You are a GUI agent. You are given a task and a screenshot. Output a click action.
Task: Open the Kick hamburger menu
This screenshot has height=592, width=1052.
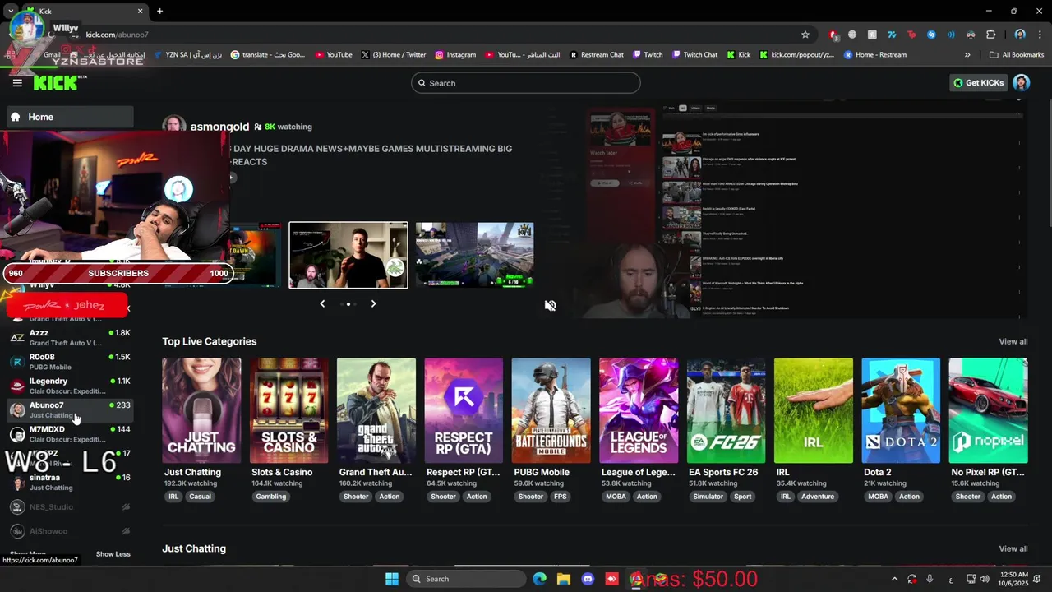pyautogui.click(x=17, y=83)
